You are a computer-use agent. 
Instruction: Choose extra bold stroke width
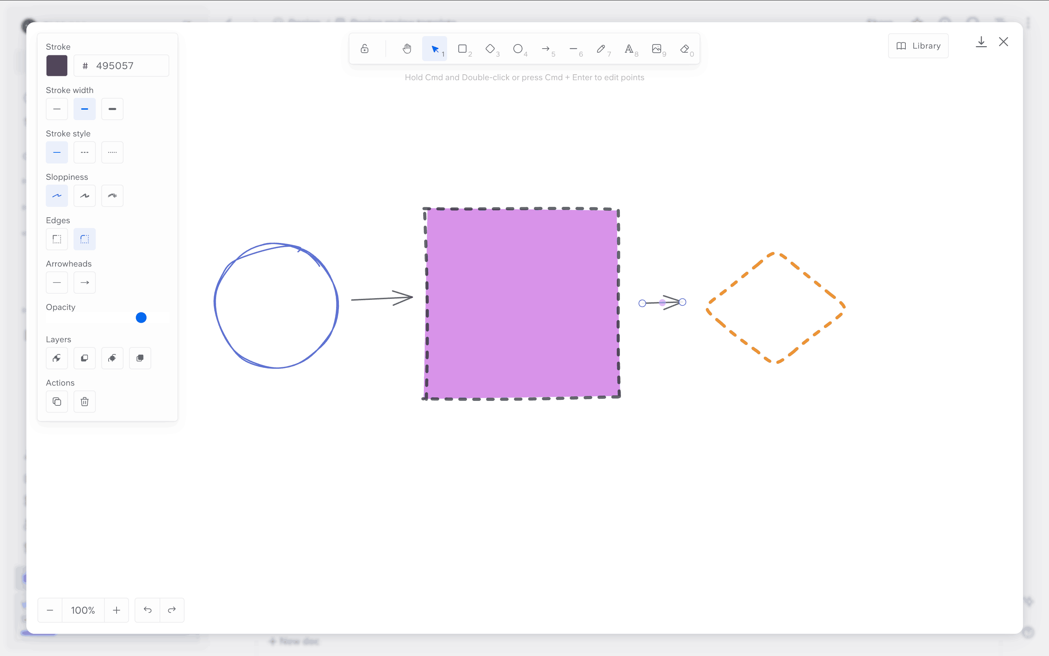pos(112,109)
